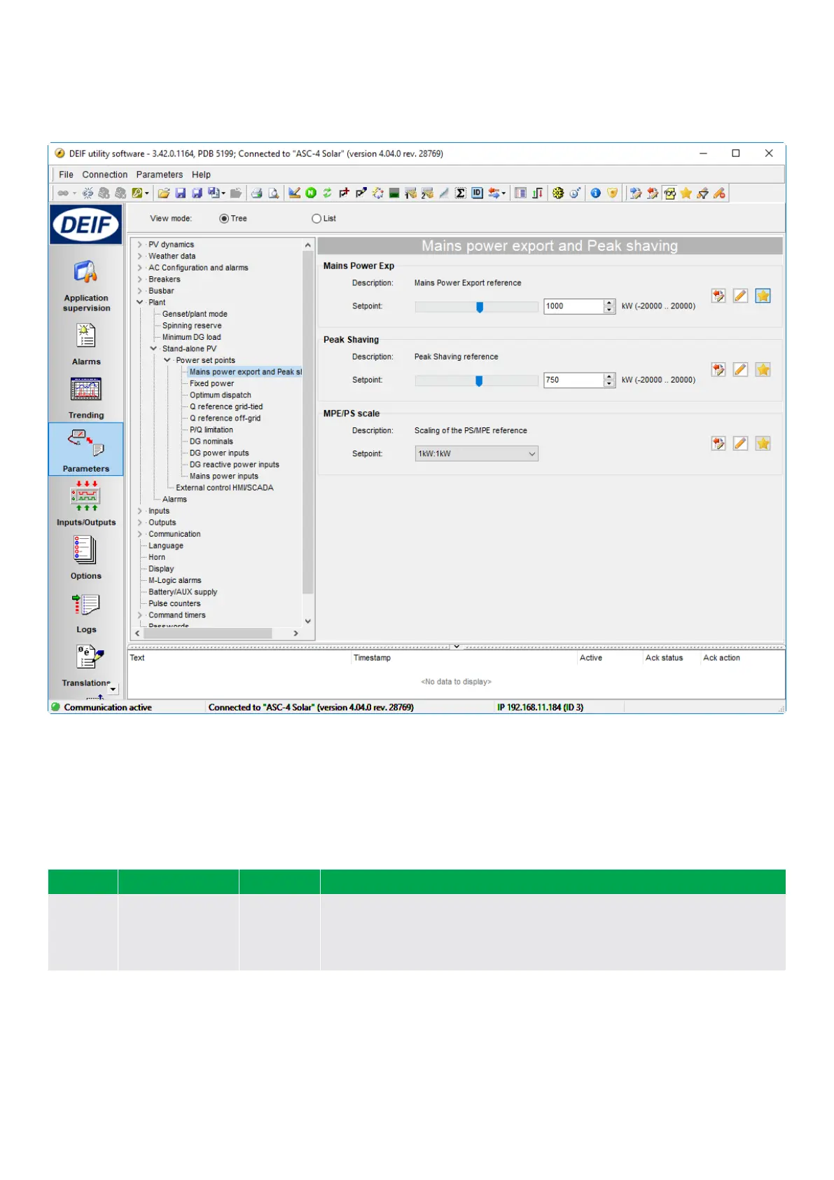Viewport: 834px width, 1180px height.
Task: Click write icon left of Mains Power Export pencil
Action: tap(718, 296)
